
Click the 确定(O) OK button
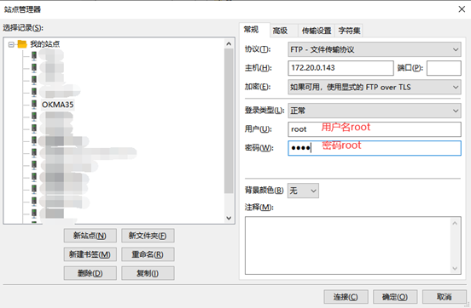pos(395,297)
